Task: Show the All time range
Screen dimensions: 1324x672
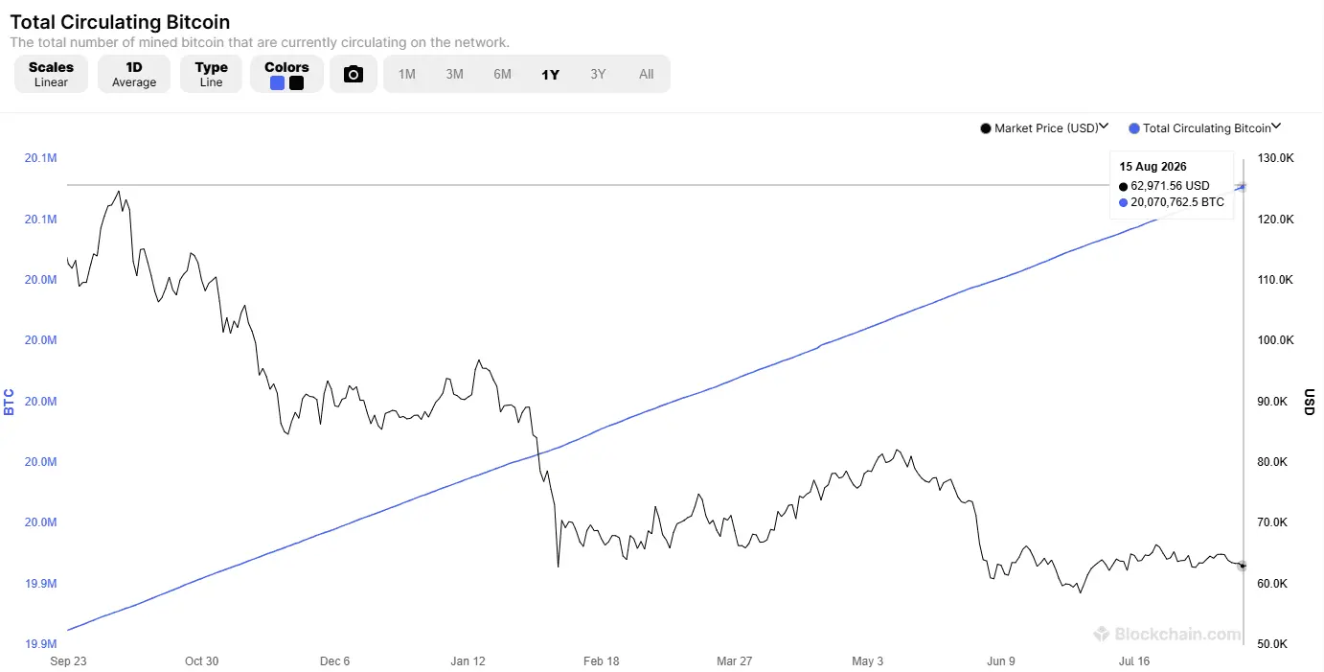Action: (x=647, y=74)
